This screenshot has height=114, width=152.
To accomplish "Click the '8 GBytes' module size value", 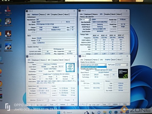I will click(x=123, y=19).
